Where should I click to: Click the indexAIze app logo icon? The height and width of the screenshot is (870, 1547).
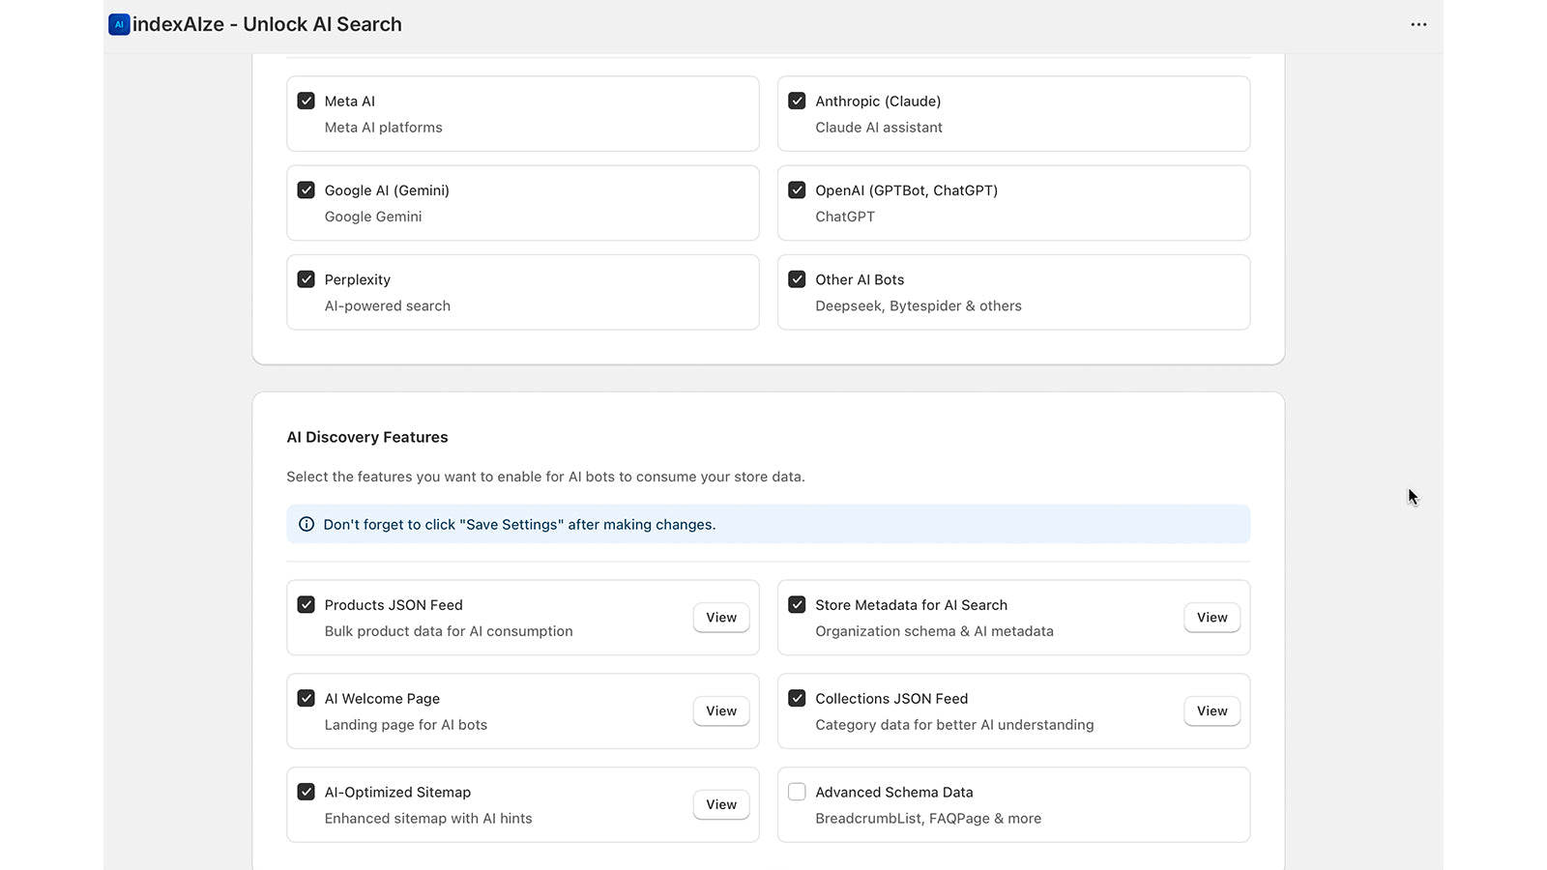tap(119, 24)
